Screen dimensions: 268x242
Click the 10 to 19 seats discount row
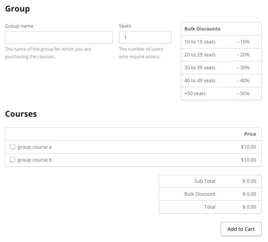click(221, 42)
